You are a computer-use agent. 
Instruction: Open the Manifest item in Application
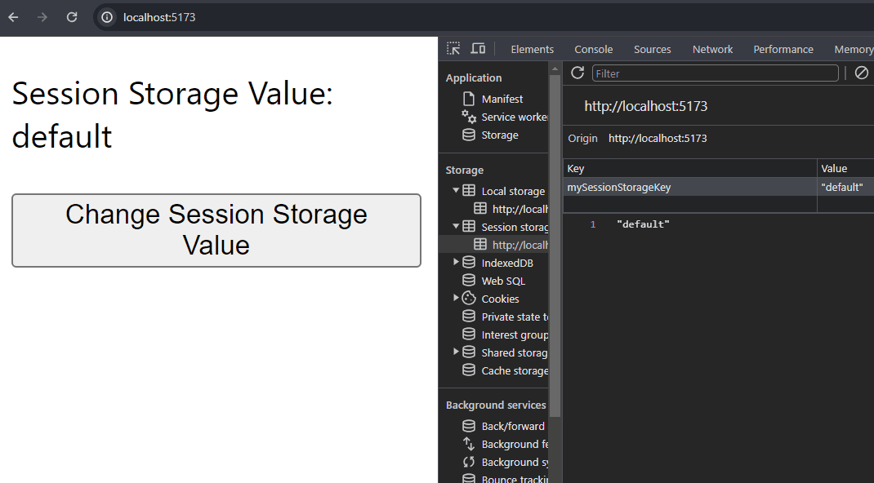[502, 99]
